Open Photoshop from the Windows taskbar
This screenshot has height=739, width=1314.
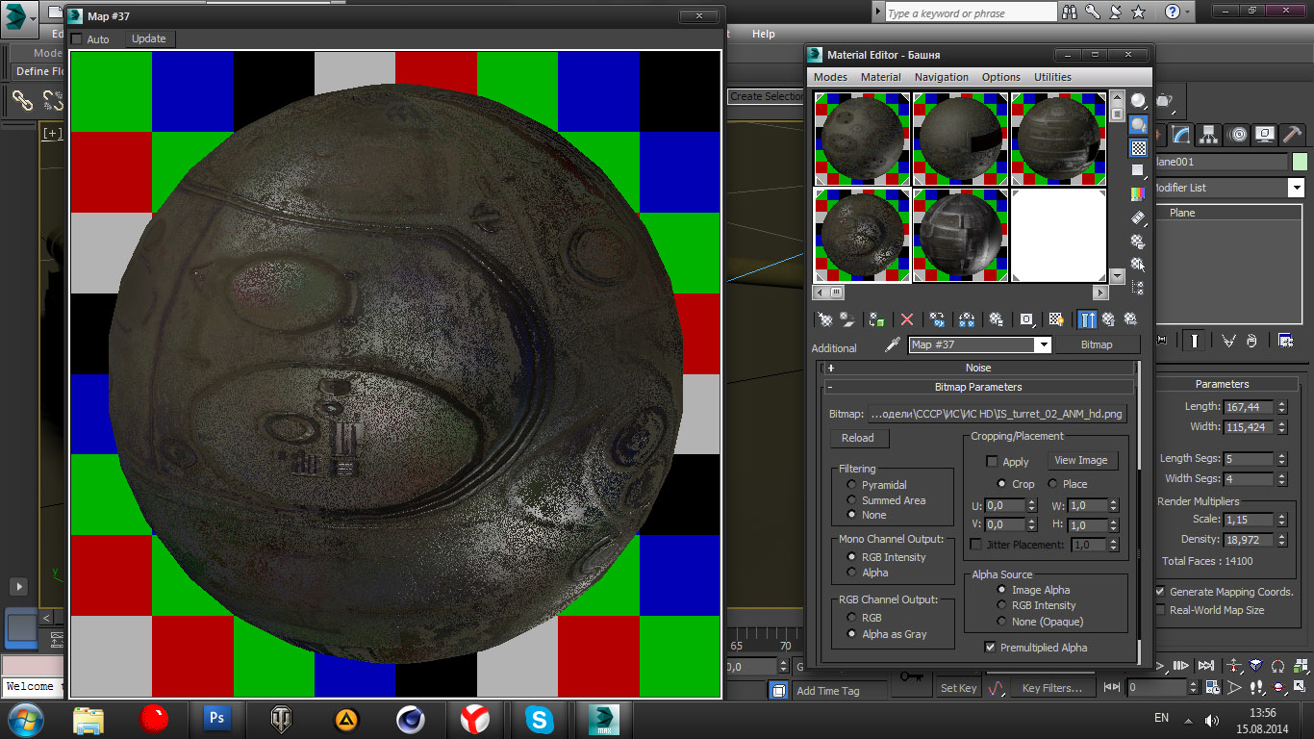pos(217,718)
